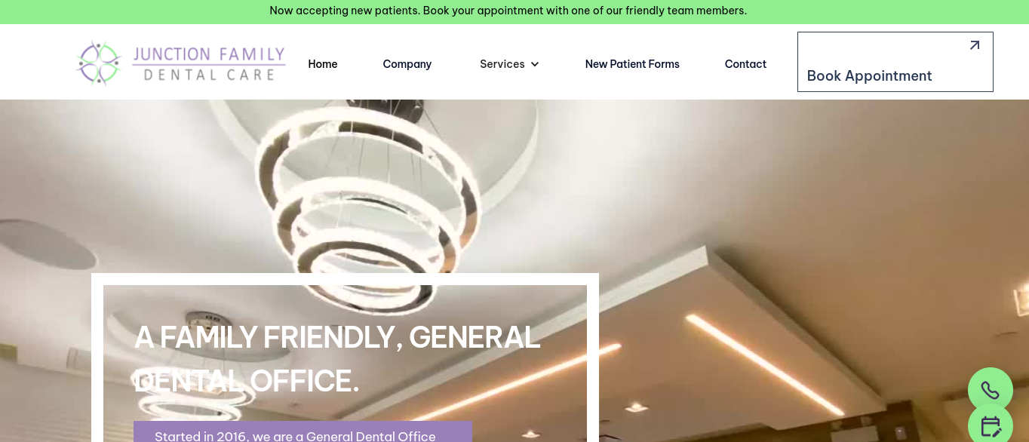The width and height of the screenshot is (1029, 442).
Task: Go to the Home page link
Action: click(x=323, y=64)
